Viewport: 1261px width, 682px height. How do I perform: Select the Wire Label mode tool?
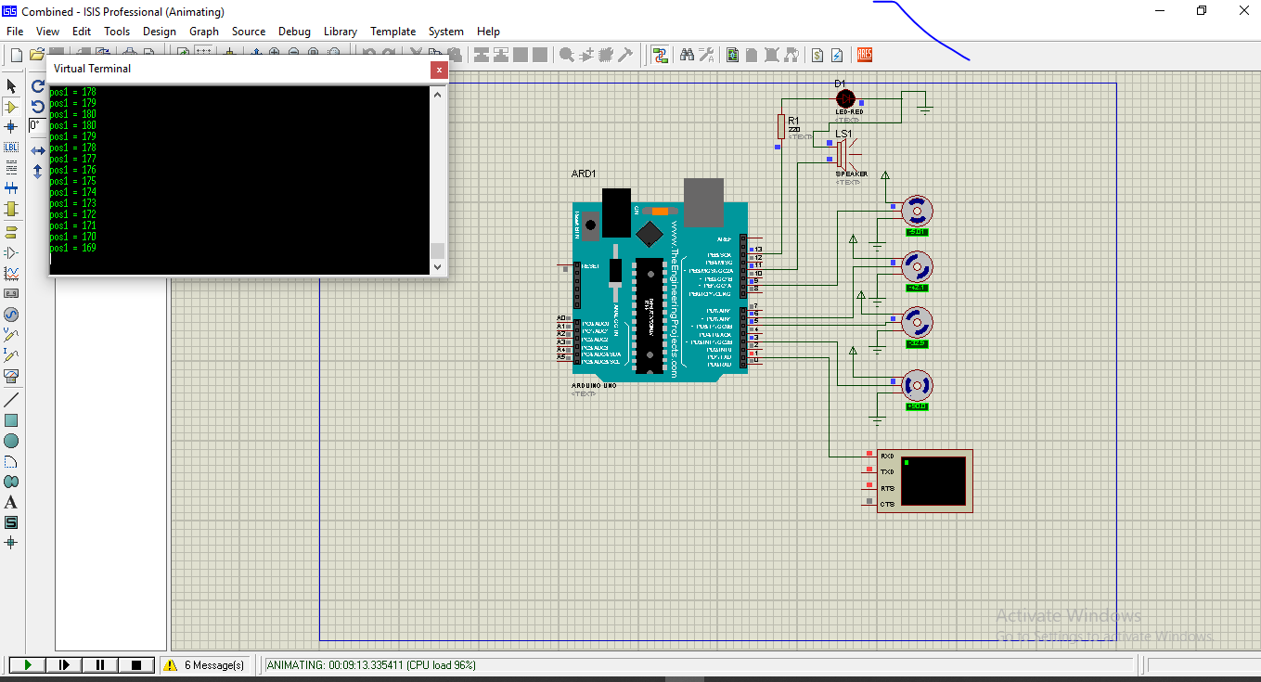[x=11, y=148]
